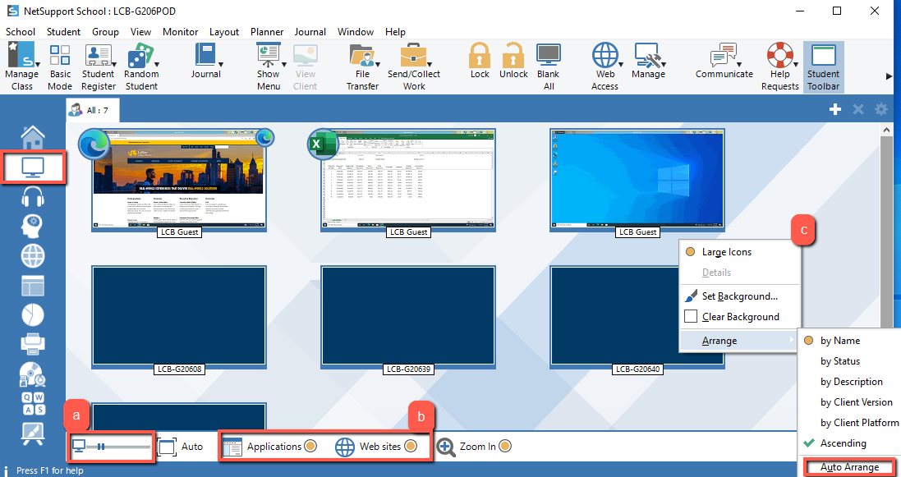Image resolution: width=901 pixels, height=477 pixels.
Task: Open Web Access tool
Action: [604, 67]
